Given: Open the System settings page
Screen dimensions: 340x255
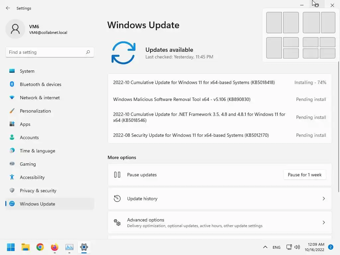Looking at the screenshot, I should (x=50, y=71).
